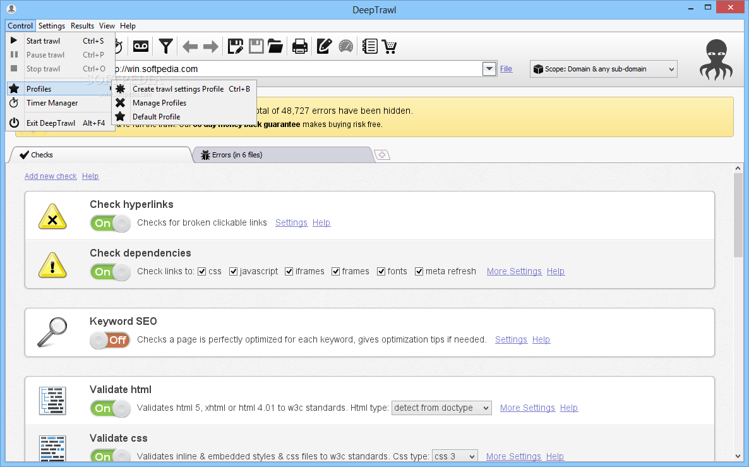The width and height of the screenshot is (749, 467).
Task: Print results with the printer icon
Action: (300, 46)
